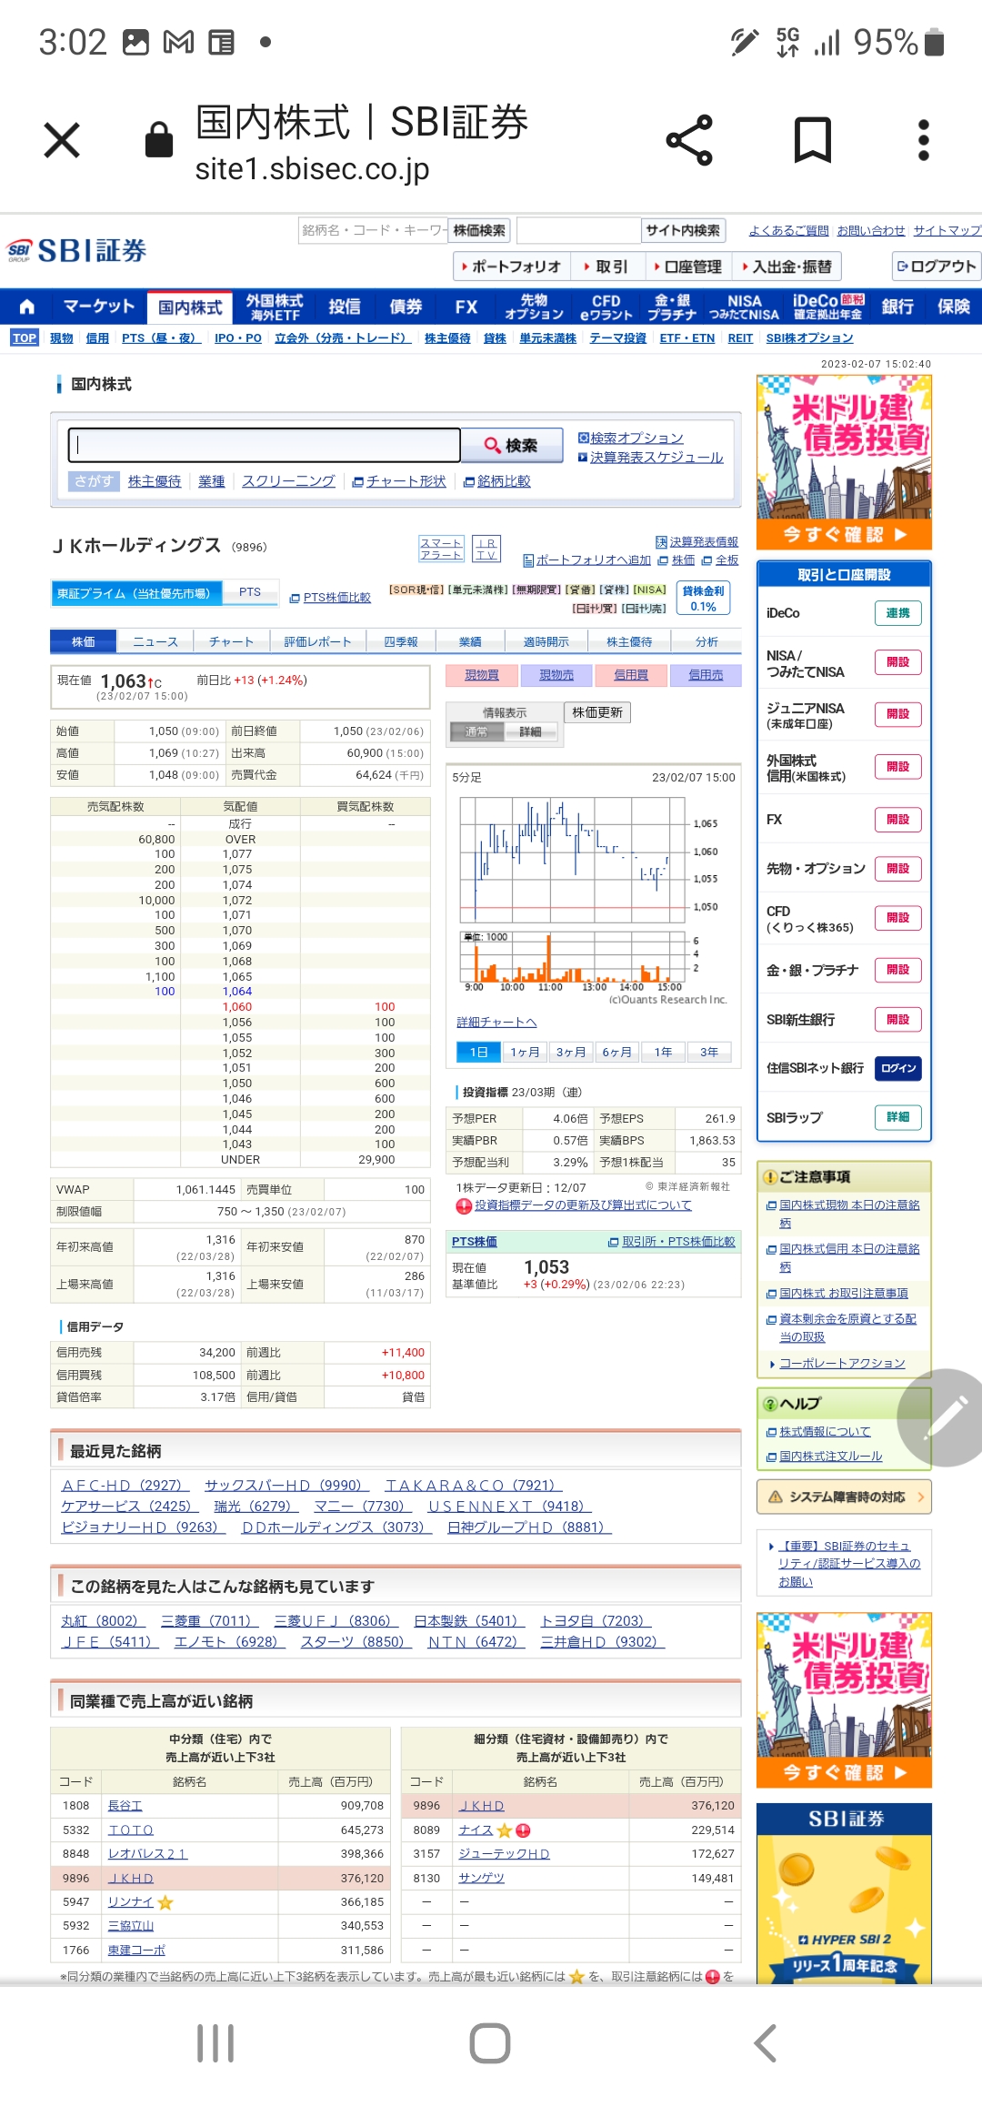Switch to 投信 tab
982x2107 pixels.
[x=345, y=307]
